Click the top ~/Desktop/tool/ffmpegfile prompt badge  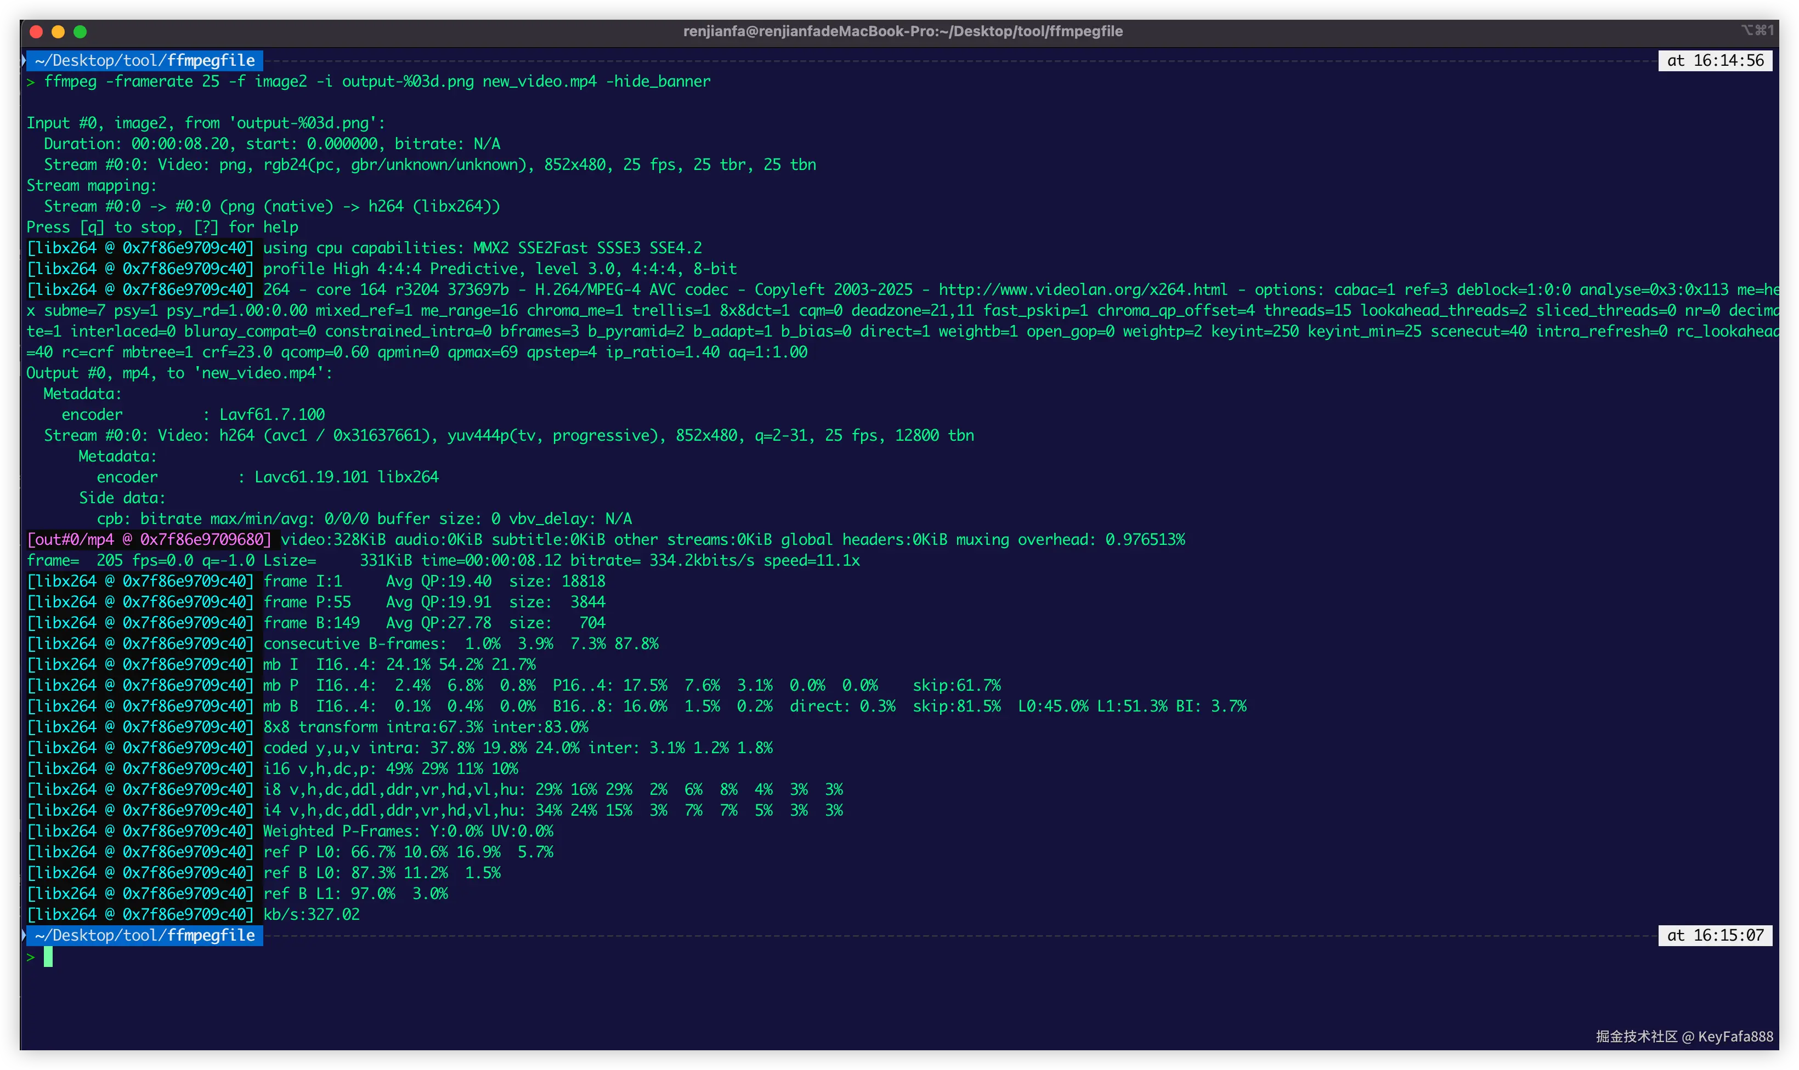point(144,60)
